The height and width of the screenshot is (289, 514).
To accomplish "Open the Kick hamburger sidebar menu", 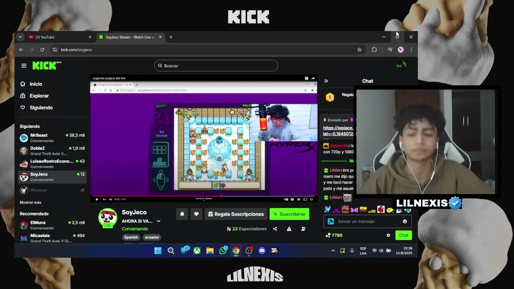I will 24,66.
